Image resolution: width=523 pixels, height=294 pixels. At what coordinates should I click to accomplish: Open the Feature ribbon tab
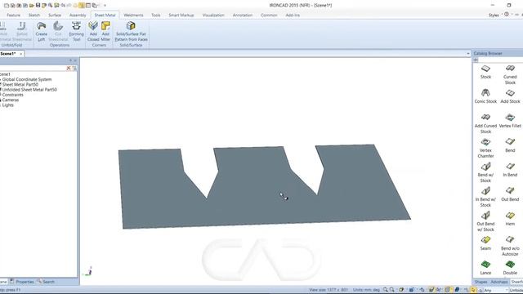[13, 15]
